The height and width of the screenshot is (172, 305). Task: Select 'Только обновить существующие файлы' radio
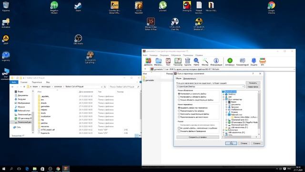point(179,100)
